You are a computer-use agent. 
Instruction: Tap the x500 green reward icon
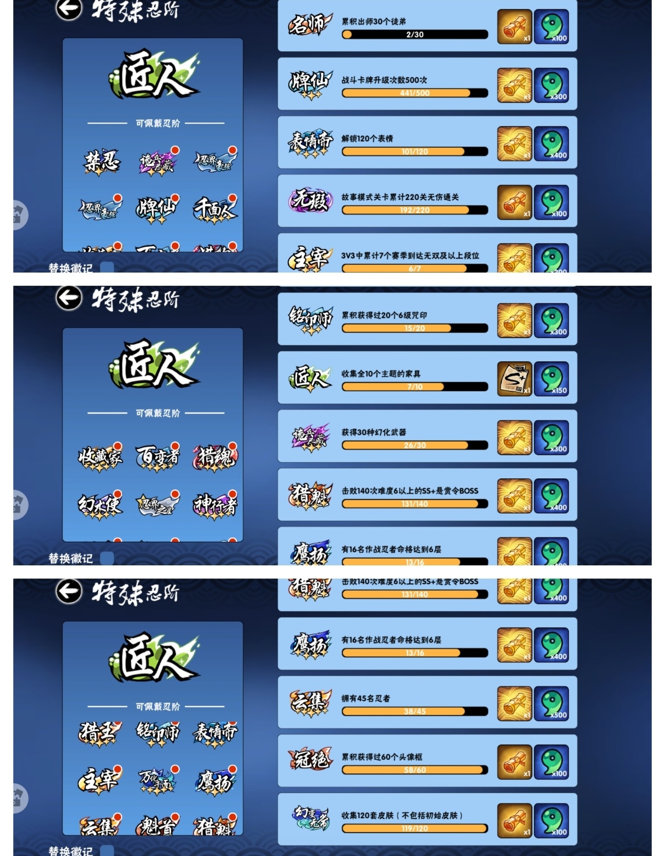tap(551, 704)
